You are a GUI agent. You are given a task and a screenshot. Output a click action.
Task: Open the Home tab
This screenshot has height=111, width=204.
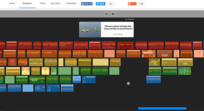point(12,3)
